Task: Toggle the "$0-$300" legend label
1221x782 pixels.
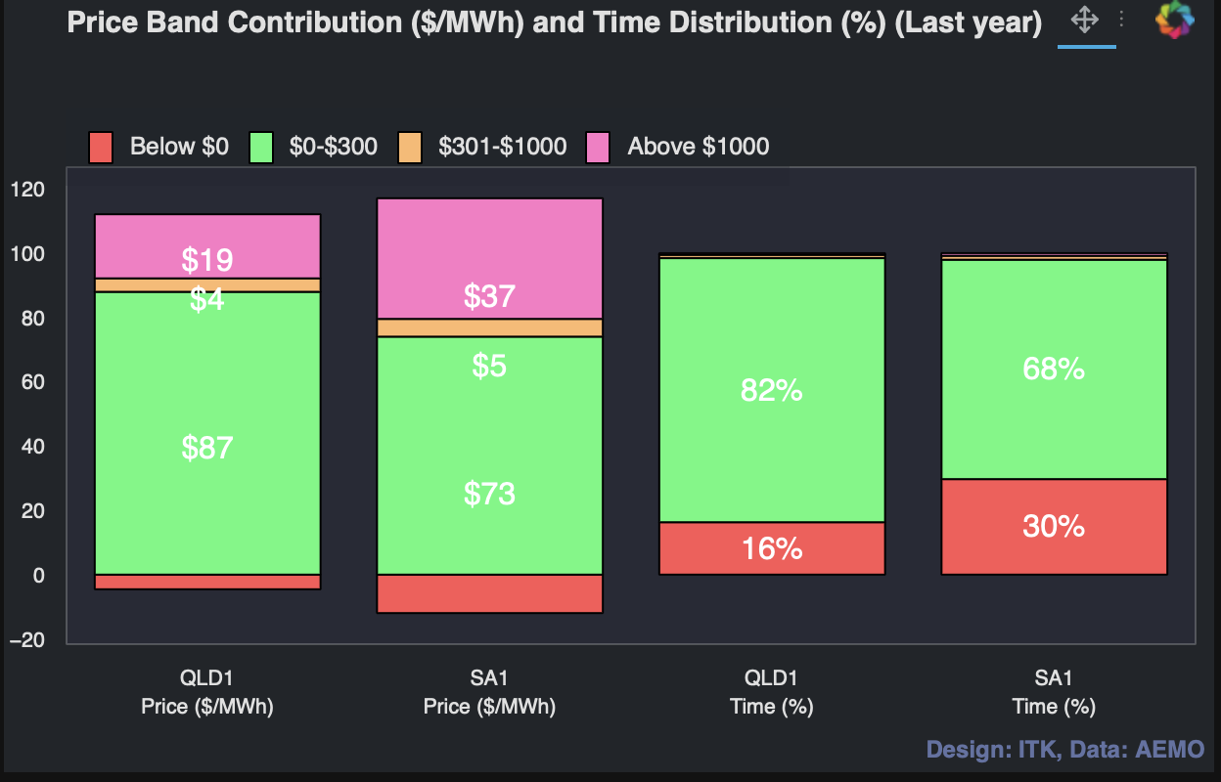Action: tap(333, 147)
